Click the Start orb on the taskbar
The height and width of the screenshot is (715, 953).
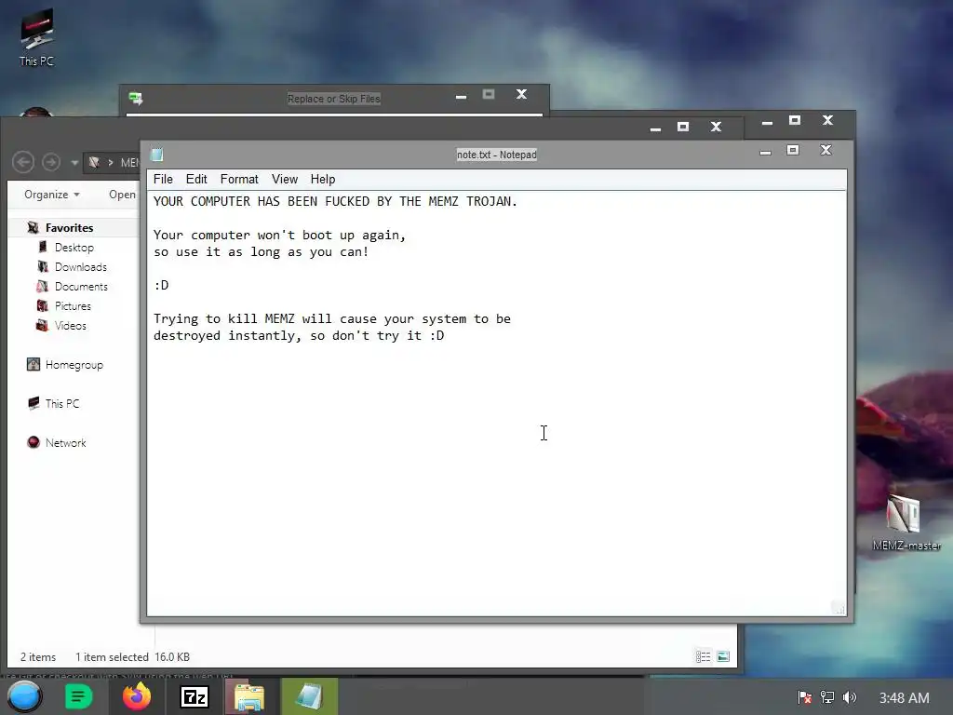point(24,696)
